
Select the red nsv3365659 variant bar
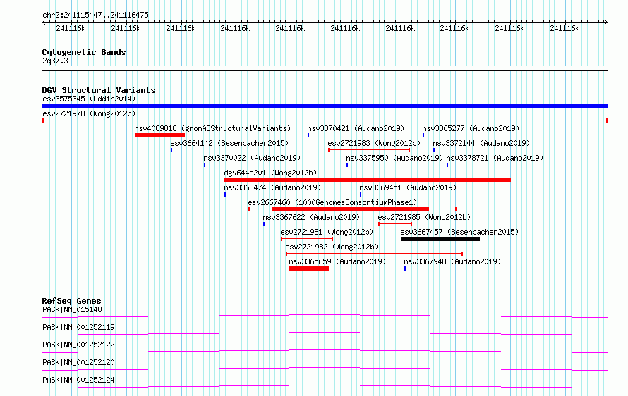[309, 268]
